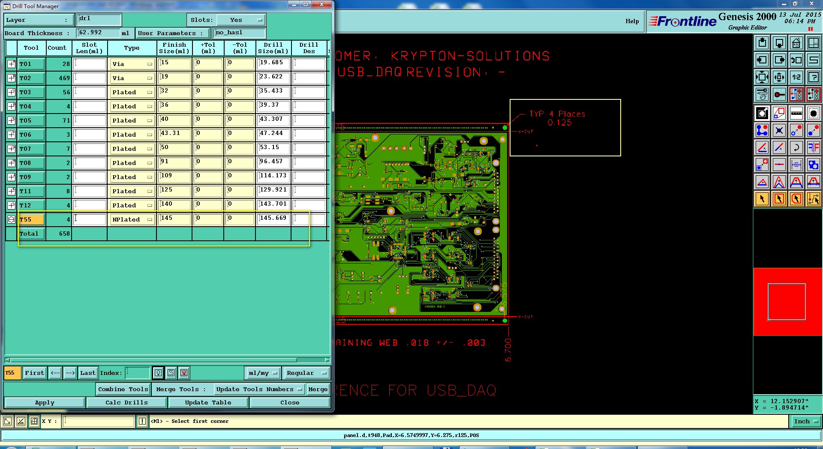
Task: Click the red X delete tool icon beside Index
Action: click(x=184, y=373)
